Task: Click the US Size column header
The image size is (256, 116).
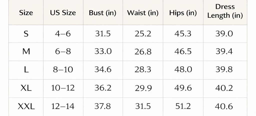Action: [x=63, y=13]
